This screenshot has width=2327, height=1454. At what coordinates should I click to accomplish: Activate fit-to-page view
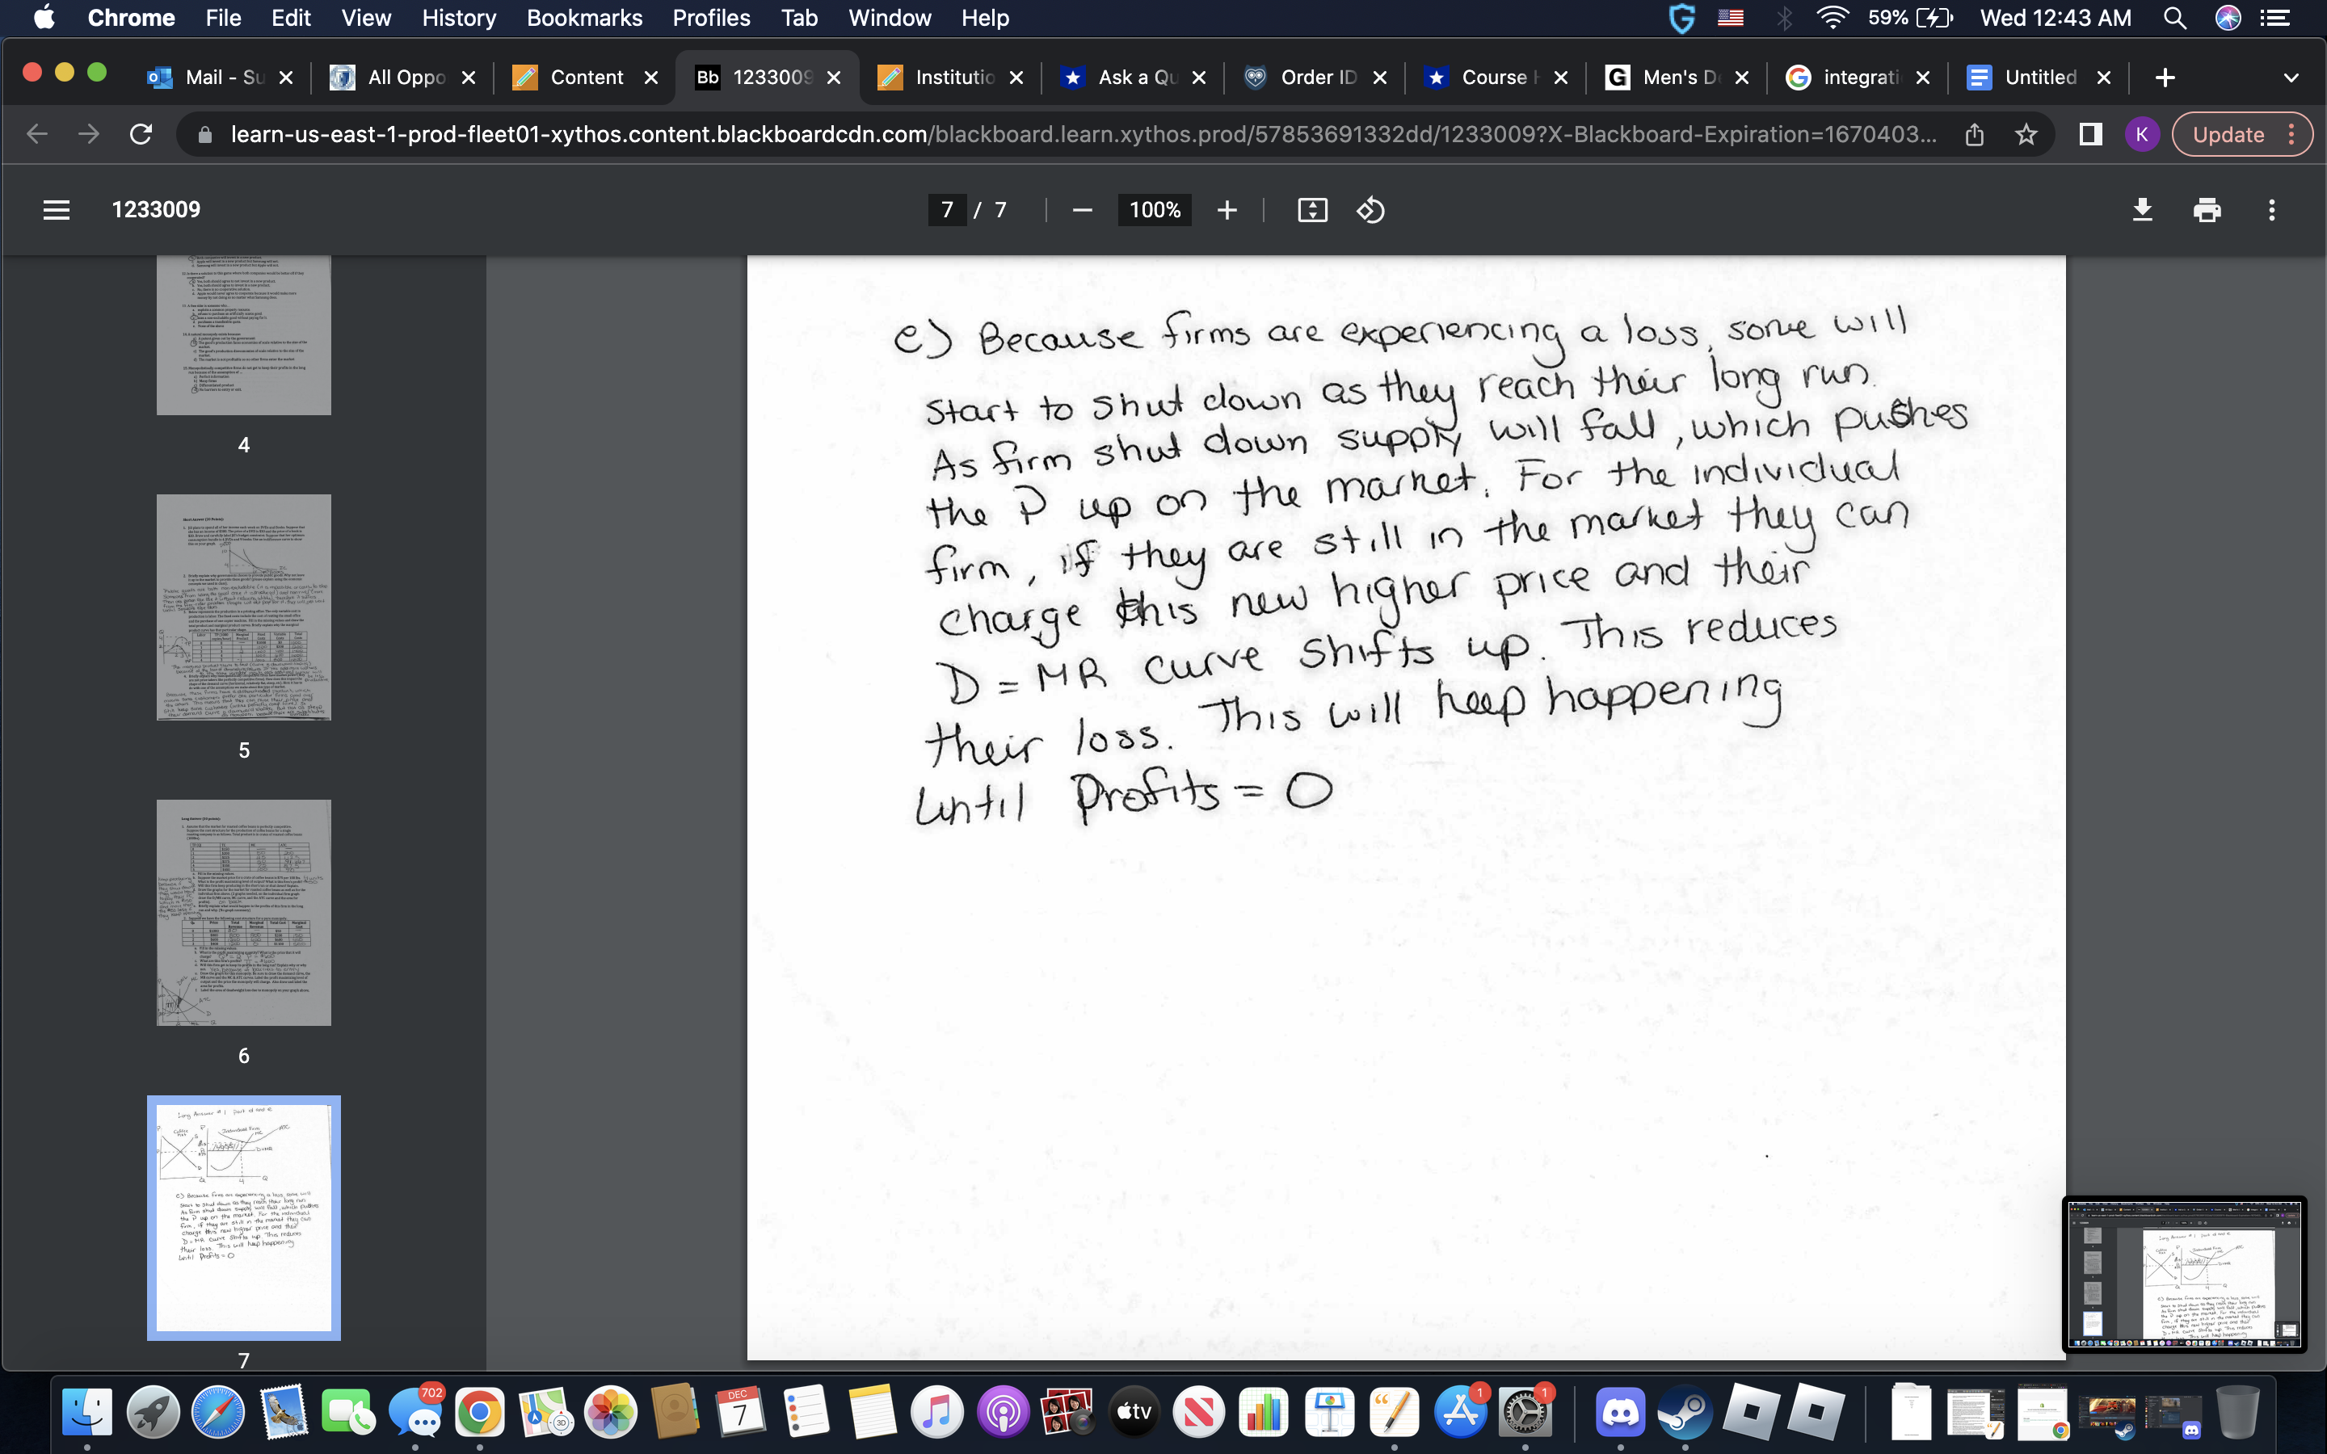(x=1314, y=210)
